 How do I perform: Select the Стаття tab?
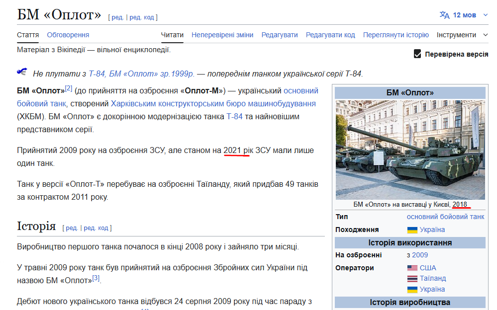28,35
